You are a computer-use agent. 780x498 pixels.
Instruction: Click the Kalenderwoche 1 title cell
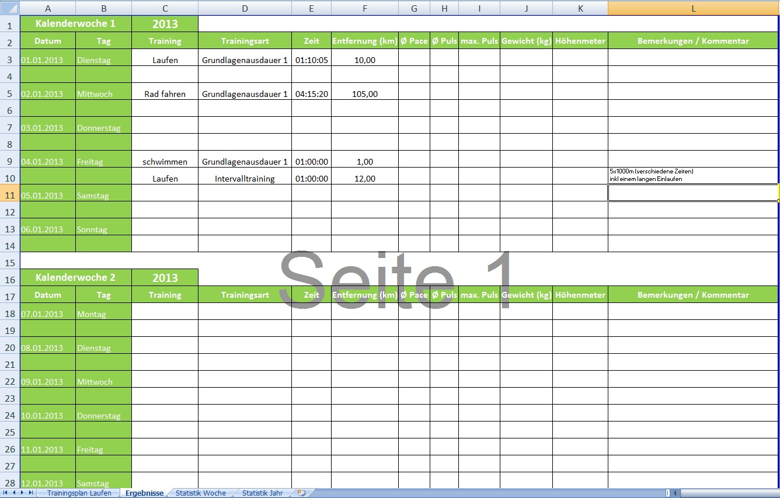click(x=75, y=24)
